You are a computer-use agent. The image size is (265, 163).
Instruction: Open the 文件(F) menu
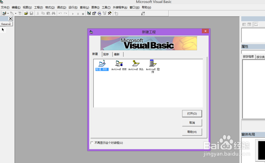(x=5, y=7)
